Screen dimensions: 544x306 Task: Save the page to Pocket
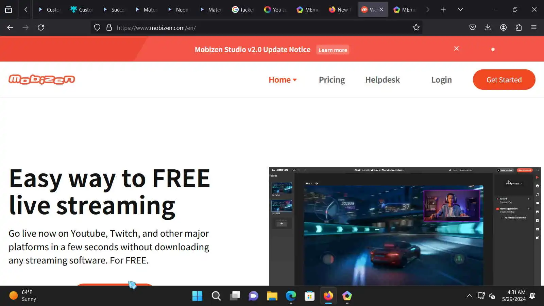click(x=473, y=28)
